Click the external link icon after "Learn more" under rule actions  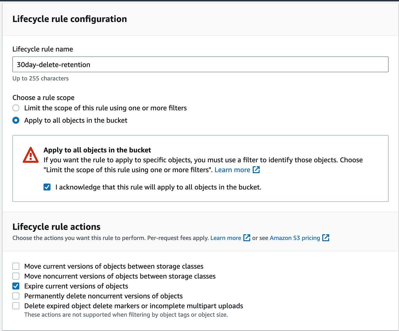point(247,238)
